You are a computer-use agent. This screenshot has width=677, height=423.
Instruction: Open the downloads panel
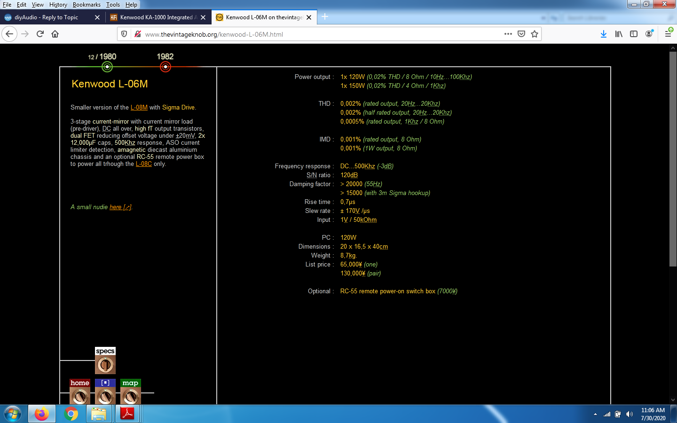click(x=604, y=34)
